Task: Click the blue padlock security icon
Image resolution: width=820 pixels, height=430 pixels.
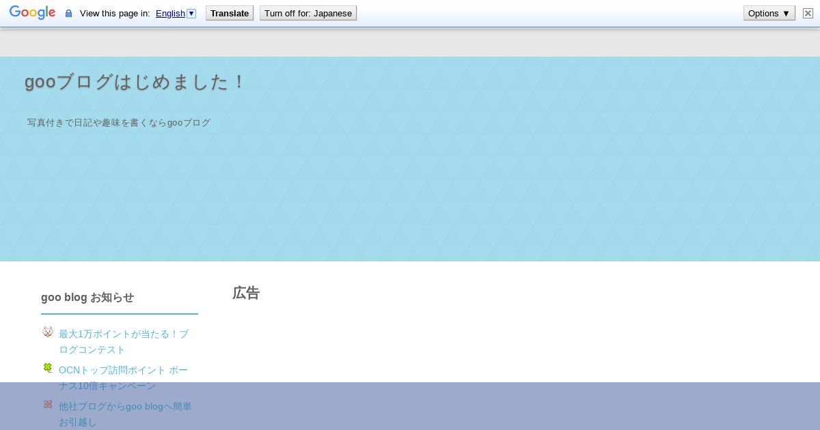Action: [x=68, y=14]
